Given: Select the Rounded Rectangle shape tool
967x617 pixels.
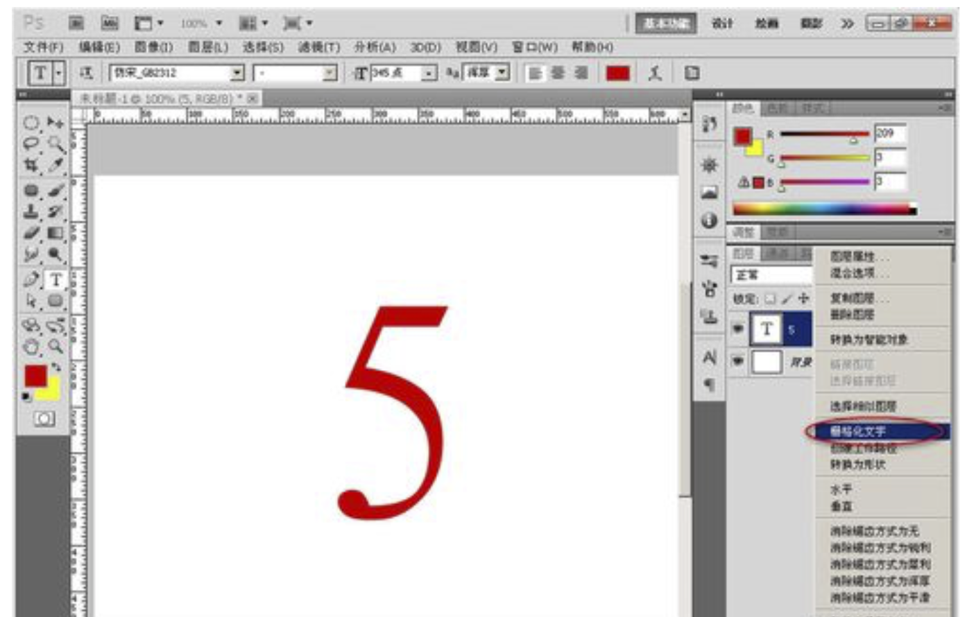Looking at the screenshot, I should point(55,301).
